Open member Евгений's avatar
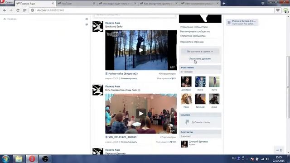This screenshot has height=163, width=290. point(200,99)
